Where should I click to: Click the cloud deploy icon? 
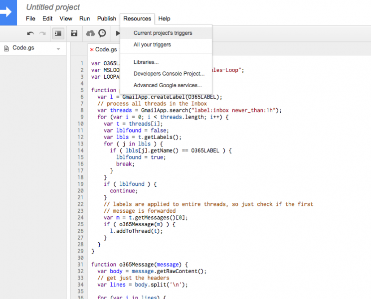coord(90,33)
